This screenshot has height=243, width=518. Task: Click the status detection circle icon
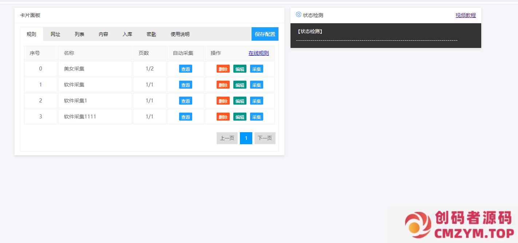point(298,15)
